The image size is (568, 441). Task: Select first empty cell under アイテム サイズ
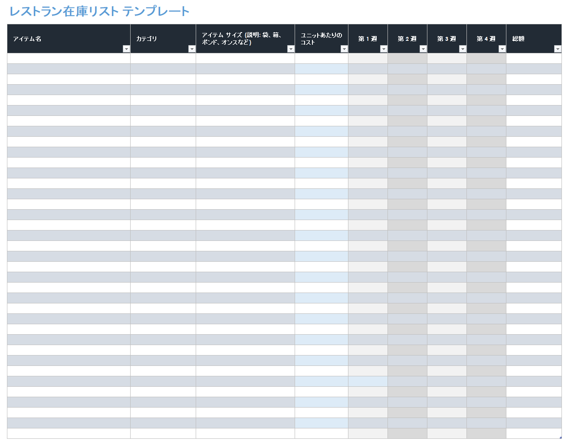click(x=245, y=59)
